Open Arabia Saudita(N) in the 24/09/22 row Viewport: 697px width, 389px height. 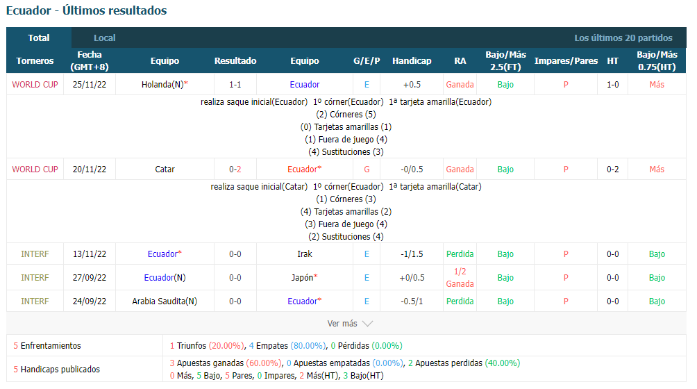[x=165, y=301]
